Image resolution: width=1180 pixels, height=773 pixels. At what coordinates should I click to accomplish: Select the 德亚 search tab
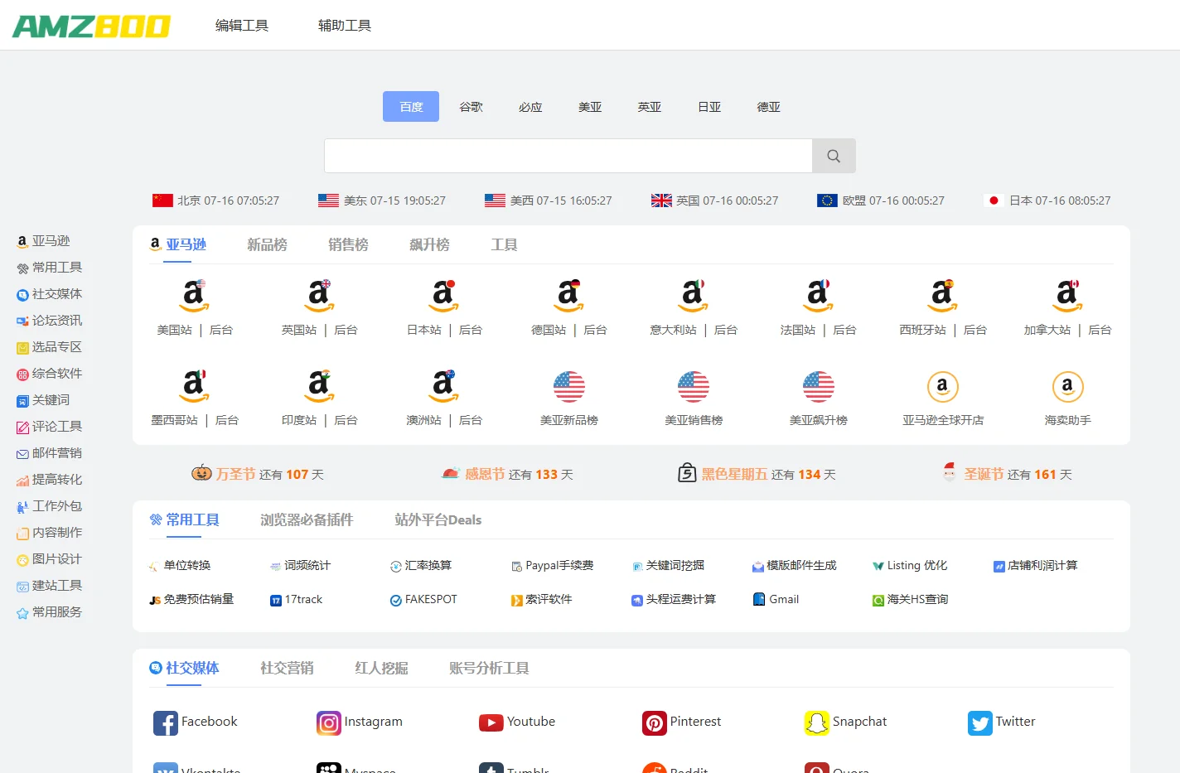(x=769, y=107)
